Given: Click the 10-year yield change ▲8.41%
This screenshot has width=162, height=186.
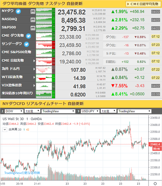Looking at the screenshot, I should 119,94.
